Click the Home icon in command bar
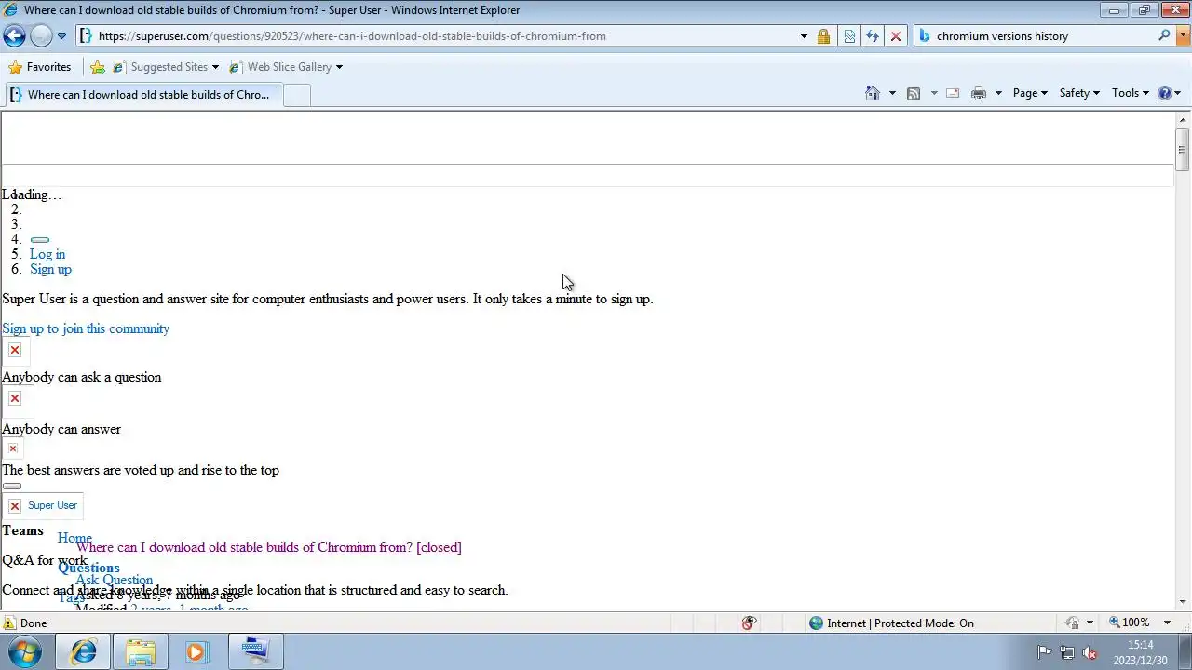 point(873,93)
